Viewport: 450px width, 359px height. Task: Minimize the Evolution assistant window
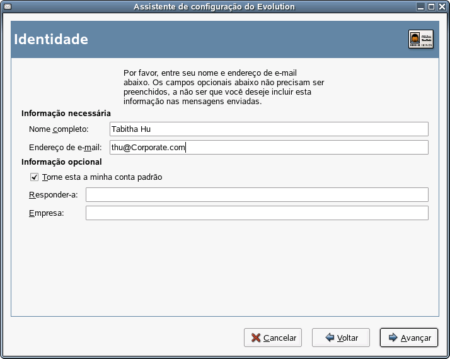click(x=421, y=6)
